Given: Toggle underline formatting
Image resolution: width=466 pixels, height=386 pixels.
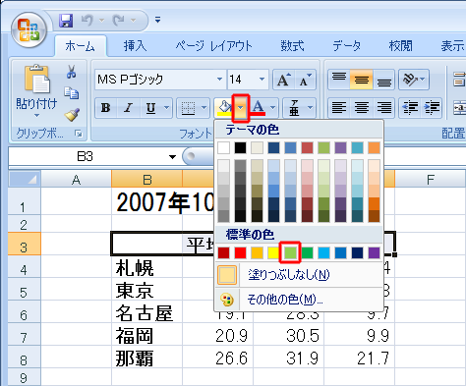Looking at the screenshot, I should tap(150, 108).
